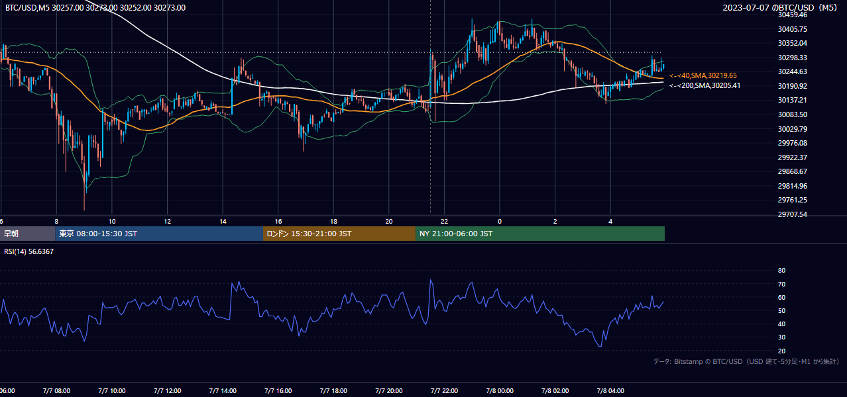Click price axis label 29761.25

(x=792, y=200)
